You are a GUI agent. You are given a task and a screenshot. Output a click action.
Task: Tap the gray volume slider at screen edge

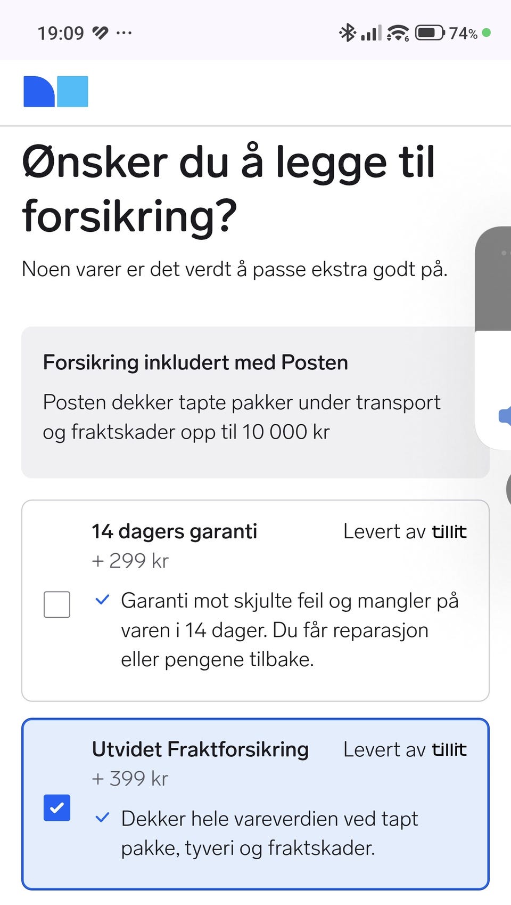pyautogui.click(x=493, y=279)
